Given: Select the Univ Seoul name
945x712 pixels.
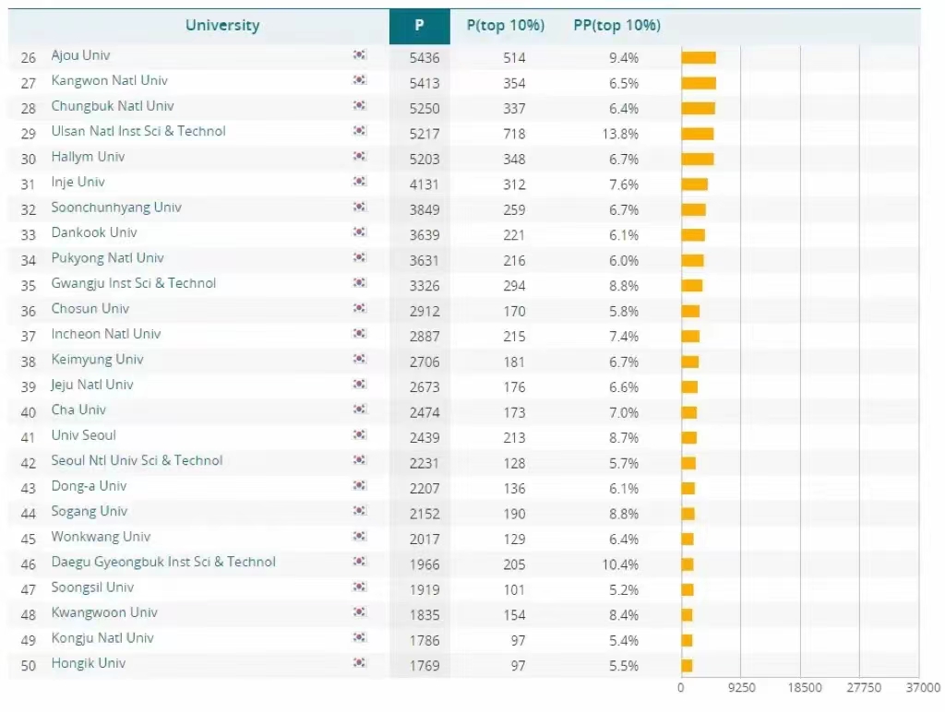Looking at the screenshot, I should click(x=83, y=435).
